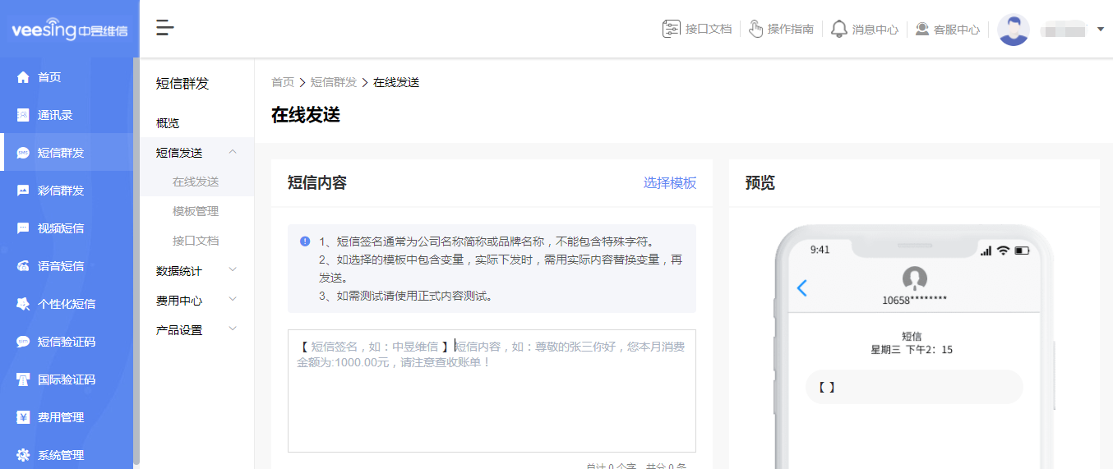Go to 概览 in secondary menu
Viewport: 1113px width, 469px height.
(x=168, y=123)
